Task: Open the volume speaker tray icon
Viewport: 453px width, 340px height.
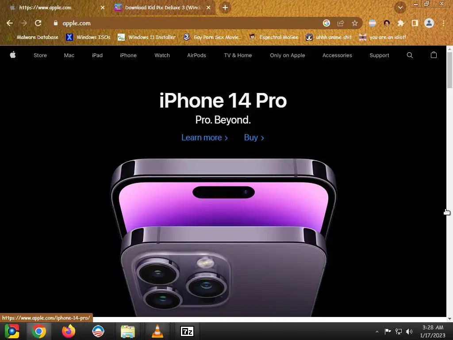Action: [x=409, y=331]
